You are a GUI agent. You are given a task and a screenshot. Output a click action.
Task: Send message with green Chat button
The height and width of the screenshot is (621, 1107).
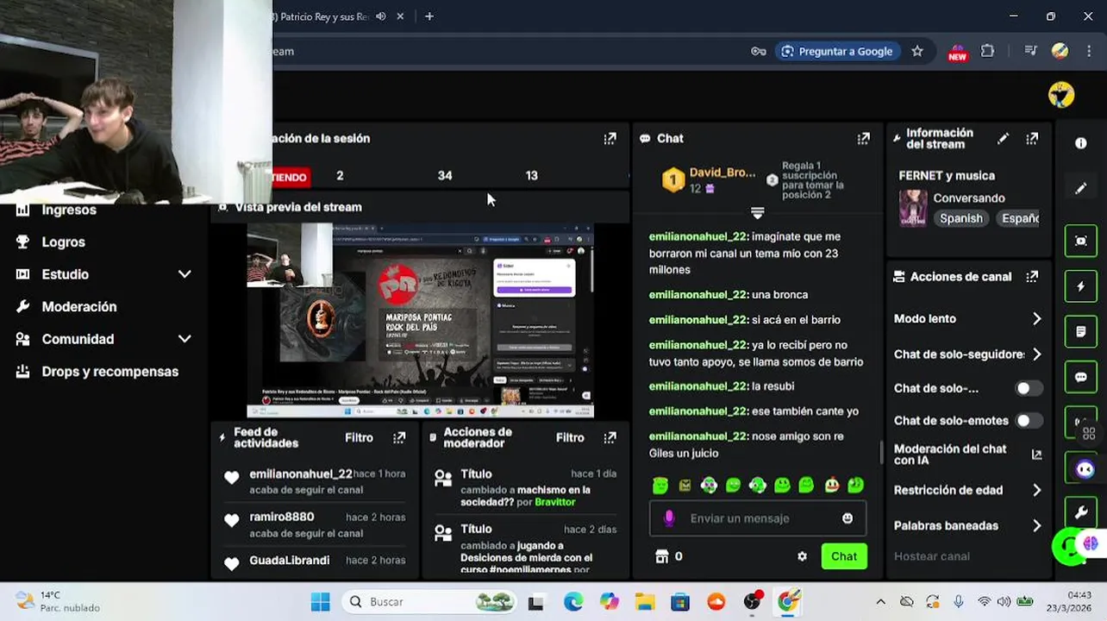(x=844, y=556)
